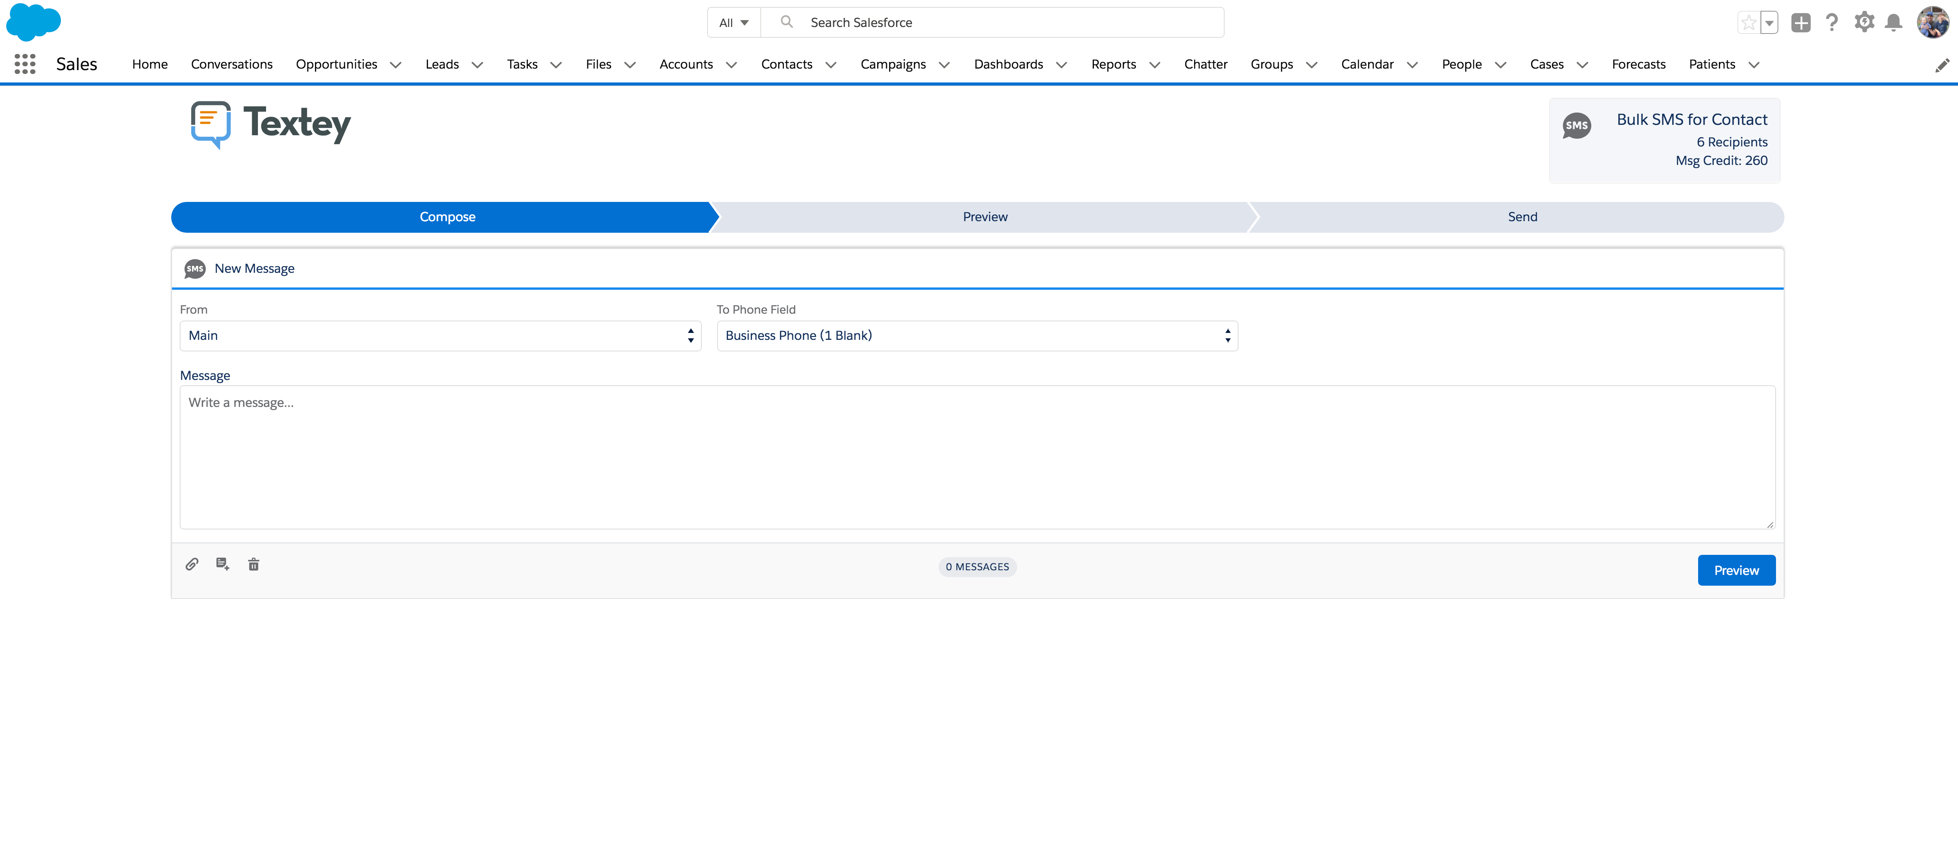Expand the Groups tab chevron

coord(1311,66)
